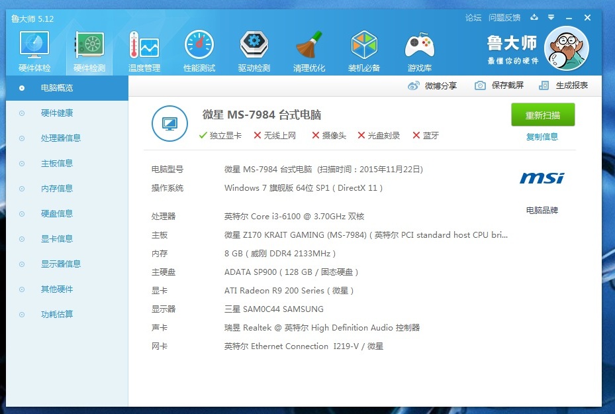
Task: Click the 独立显卡 check indicator
Action: click(220, 135)
